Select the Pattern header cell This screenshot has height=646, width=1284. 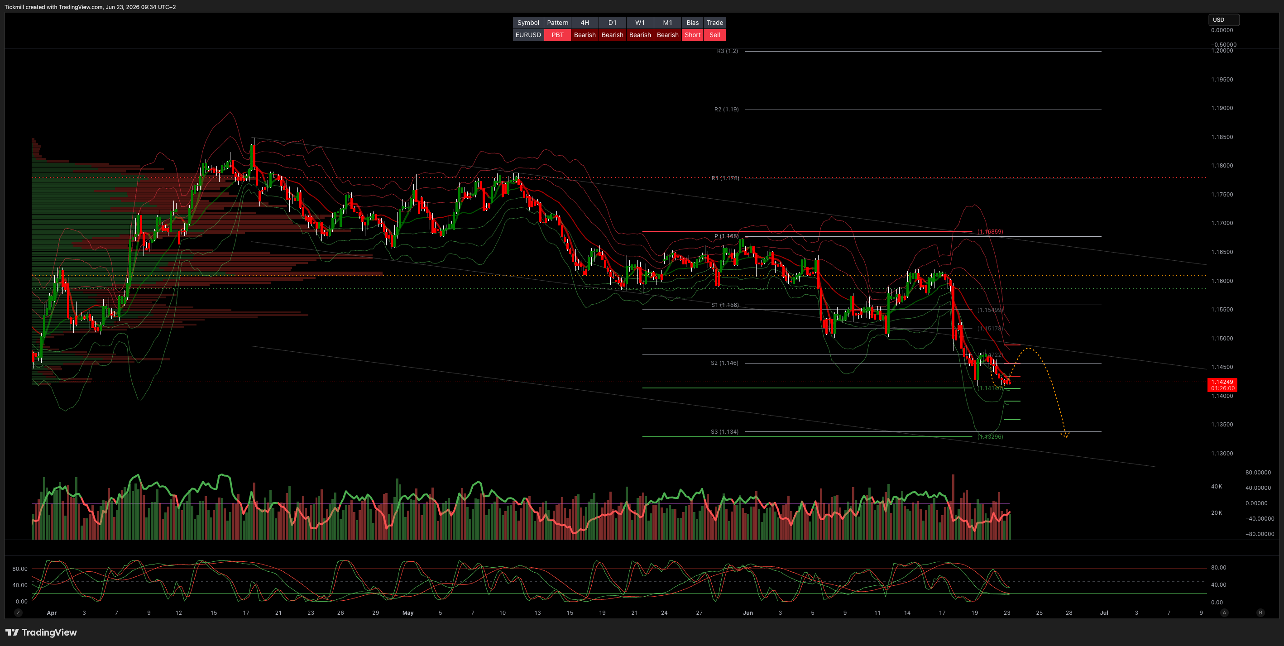(557, 23)
